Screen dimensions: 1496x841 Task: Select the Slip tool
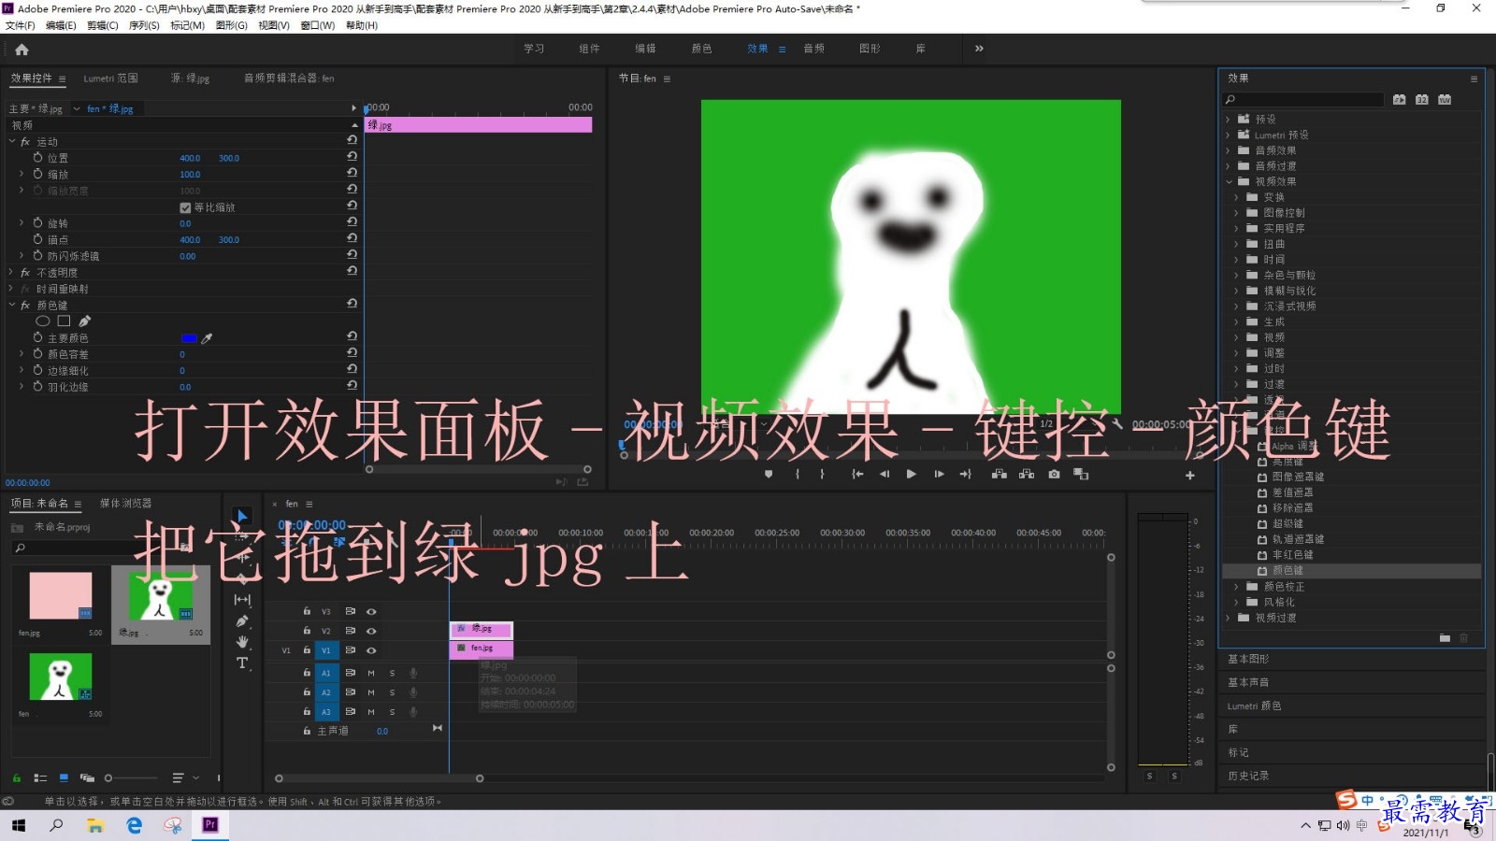coord(242,599)
